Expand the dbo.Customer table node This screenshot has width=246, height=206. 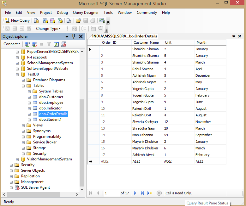tap(29, 97)
